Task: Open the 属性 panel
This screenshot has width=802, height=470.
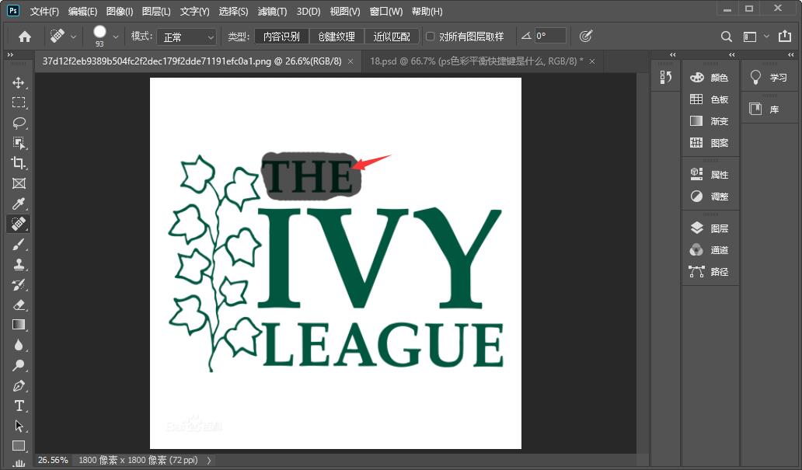Action: coord(710,174)
